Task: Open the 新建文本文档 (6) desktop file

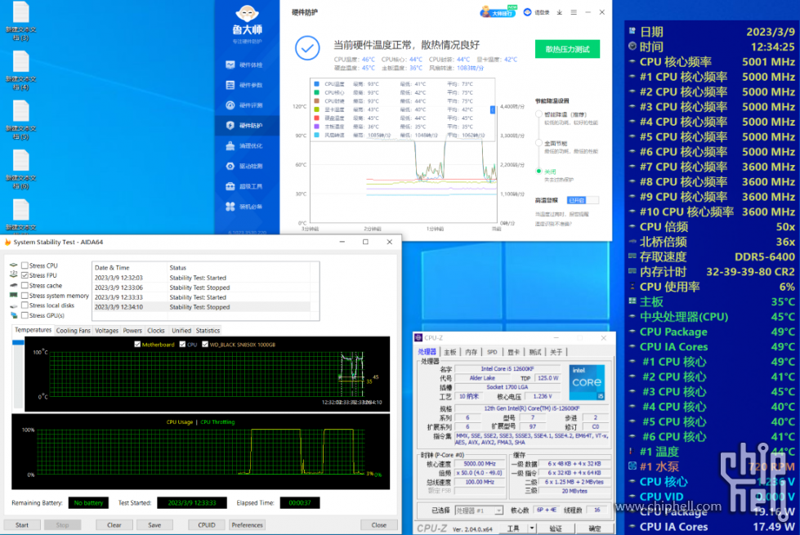Action: 20,170
